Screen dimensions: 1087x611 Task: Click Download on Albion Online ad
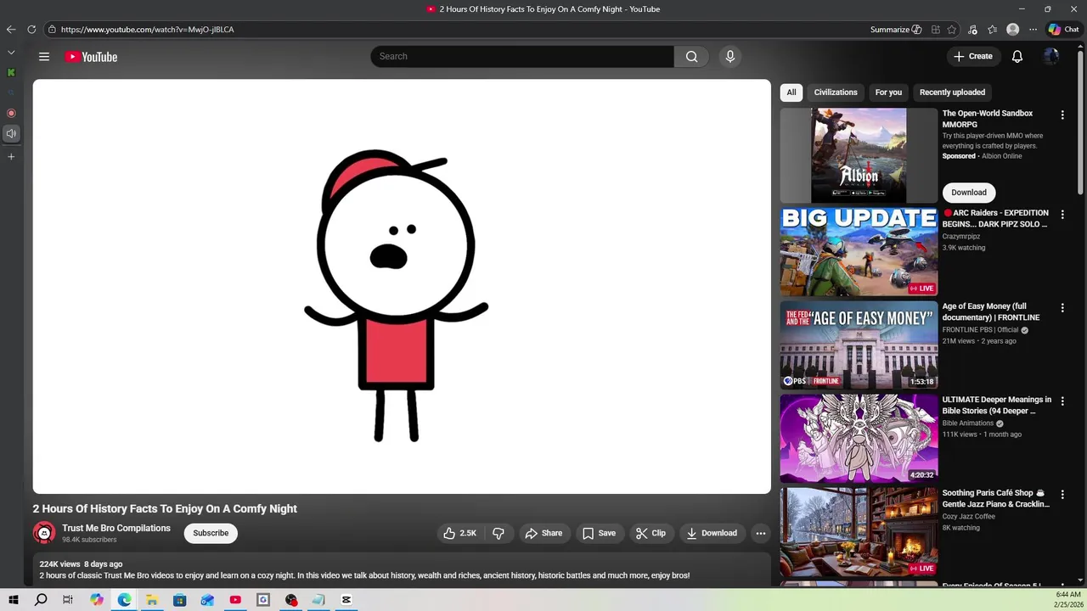tap(969, 193)
